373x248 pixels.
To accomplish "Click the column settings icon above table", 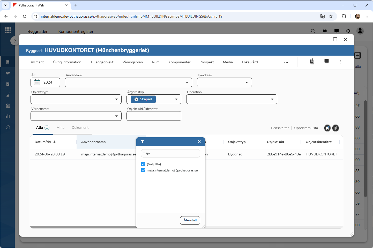I will click(335, 128).
